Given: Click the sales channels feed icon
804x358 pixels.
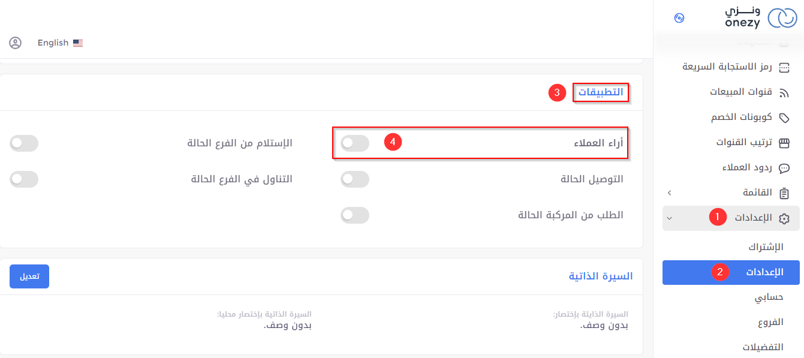Looking at the screenshot, I should coord(784,93).
